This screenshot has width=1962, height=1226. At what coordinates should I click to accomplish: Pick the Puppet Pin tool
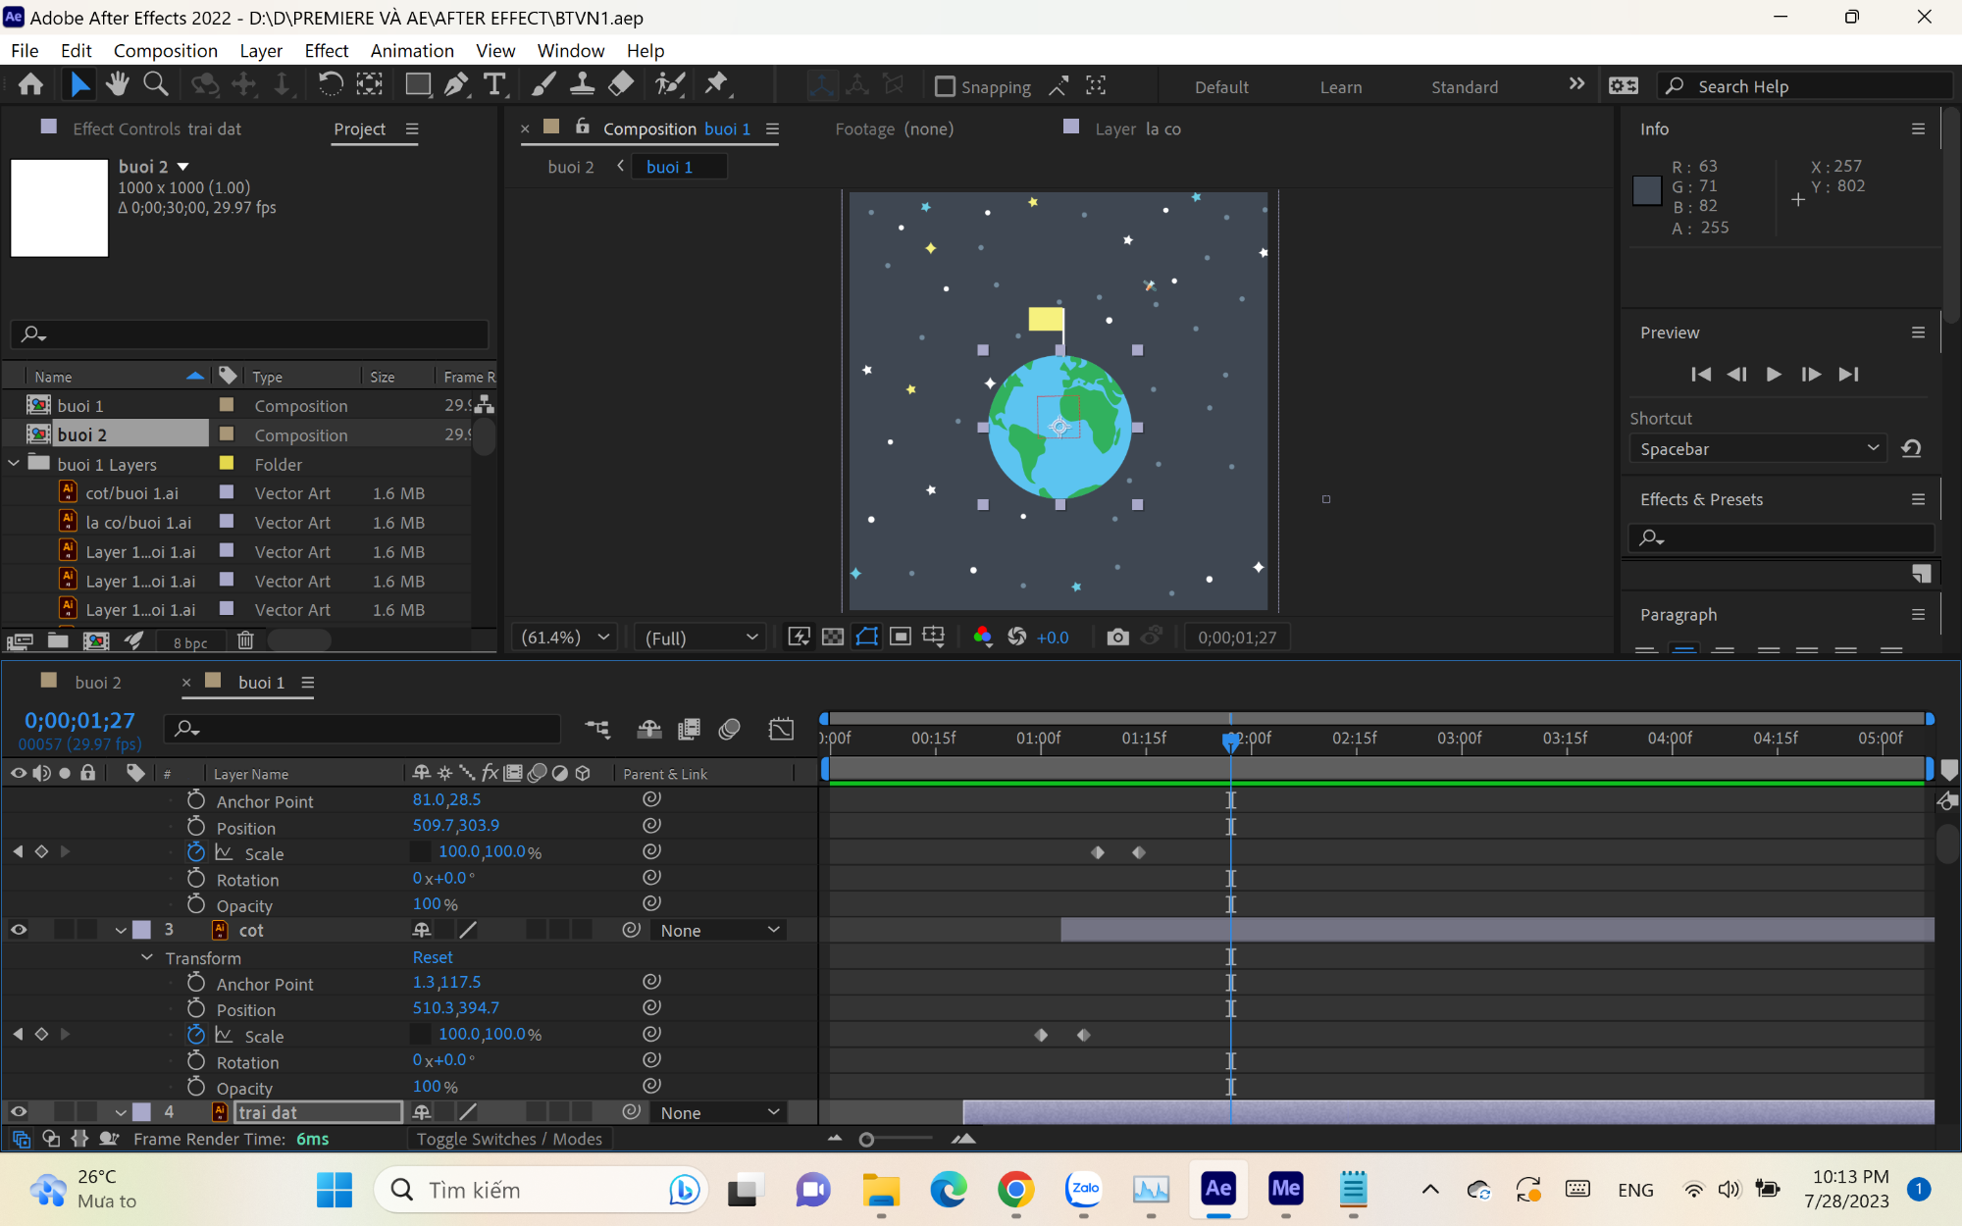click(717, 85)
